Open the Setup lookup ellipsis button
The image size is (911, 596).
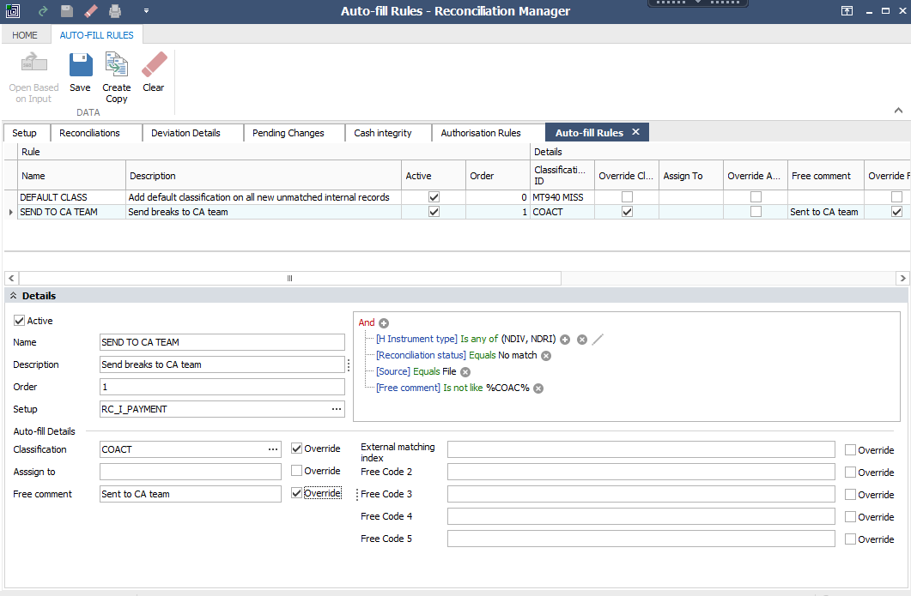[x=337, y=409]
